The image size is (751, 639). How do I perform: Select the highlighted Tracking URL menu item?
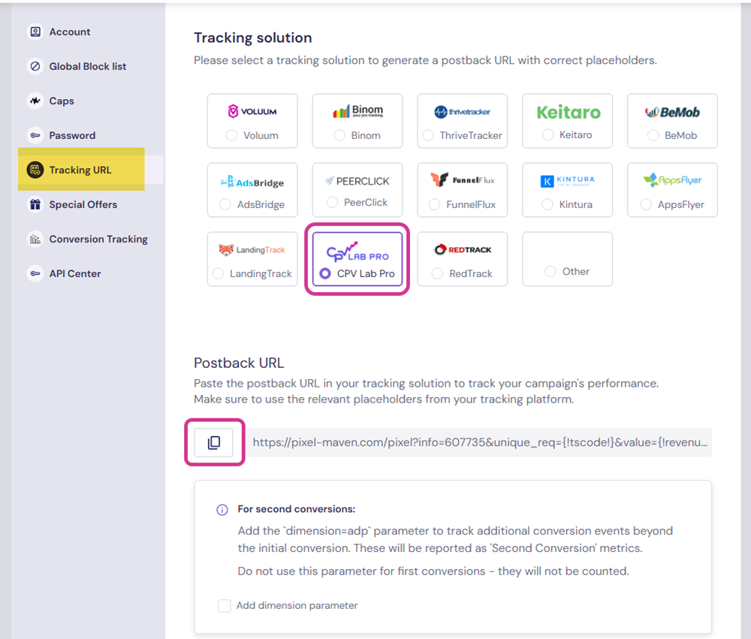pos(81,170)
